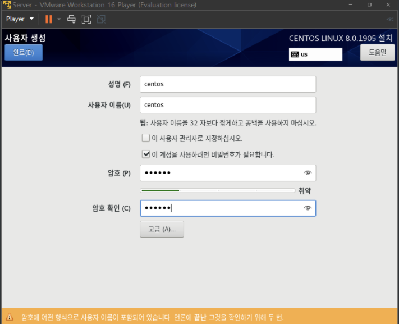The image size is (399, 324).
Task: Click the Unity mode icon
Action: (x=101, y=19)
